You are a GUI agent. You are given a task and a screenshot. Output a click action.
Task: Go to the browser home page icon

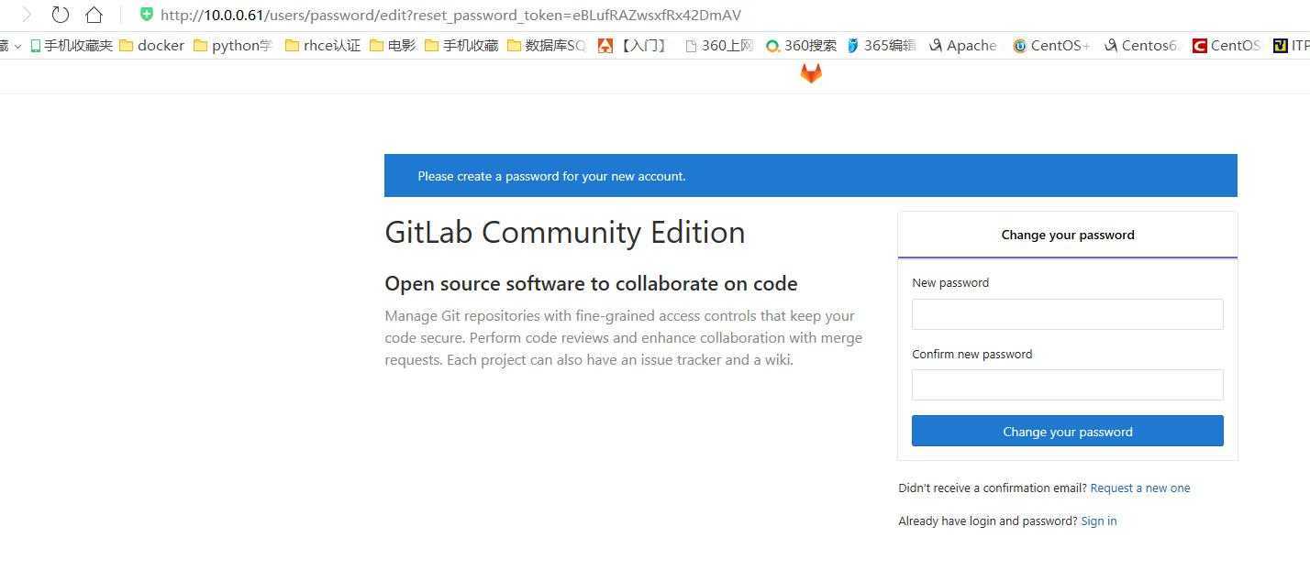click(94, 15)
